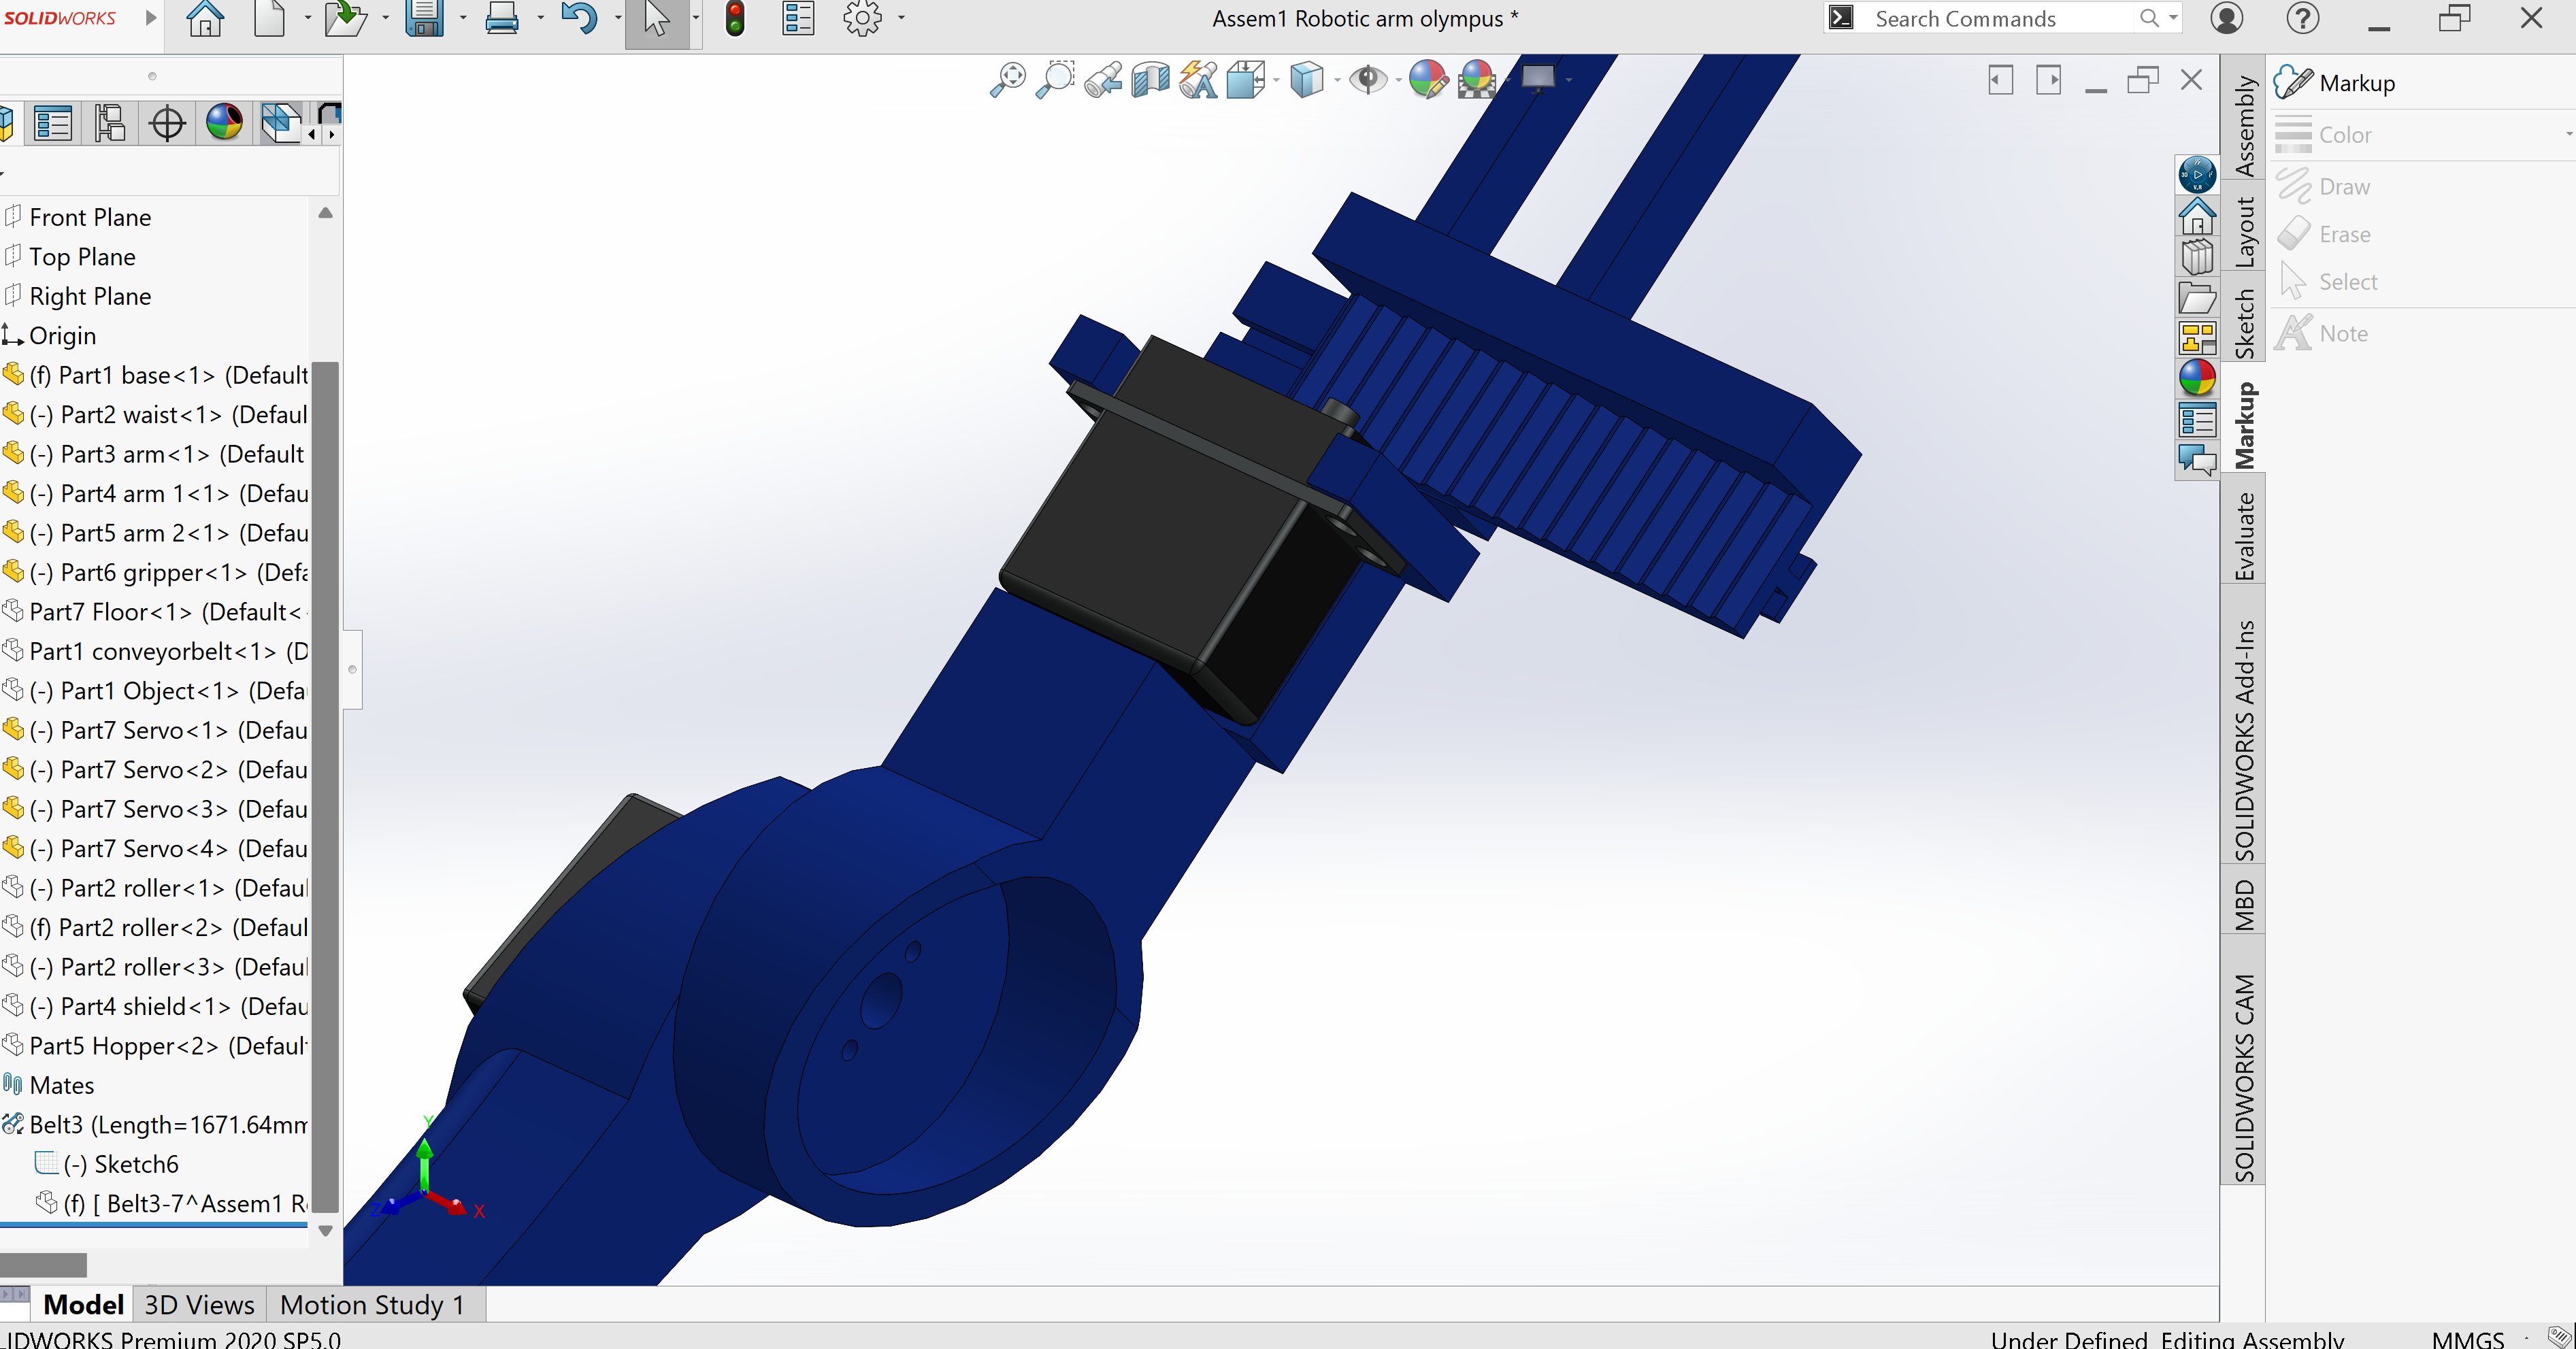Image resolution: width=2576 pixels, height=1349 pixels.
Task: Click the Rebuild traffic light icon
Action: pos(735,19)
